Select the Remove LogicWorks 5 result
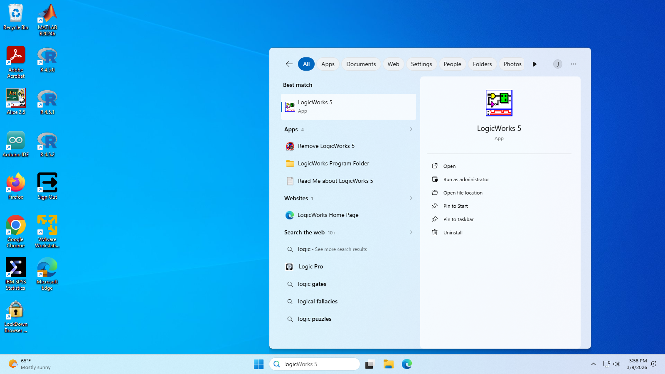 click(x=348, y=146)
